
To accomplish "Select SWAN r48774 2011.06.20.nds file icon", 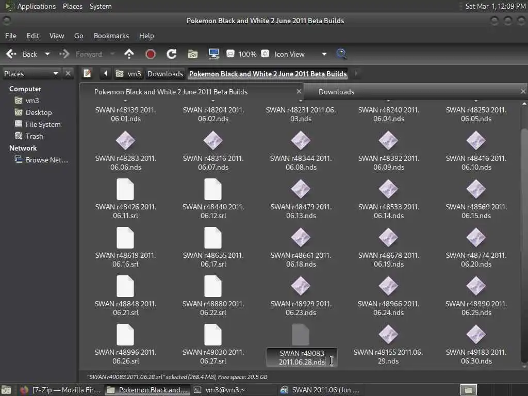I will (x=476, y=238).
